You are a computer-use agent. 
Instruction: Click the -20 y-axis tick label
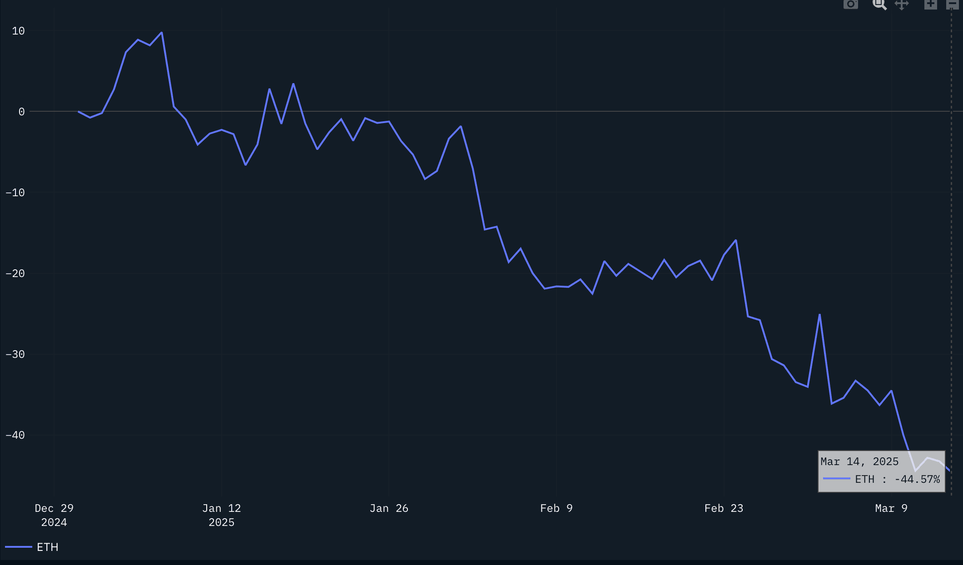coord(15,273)
